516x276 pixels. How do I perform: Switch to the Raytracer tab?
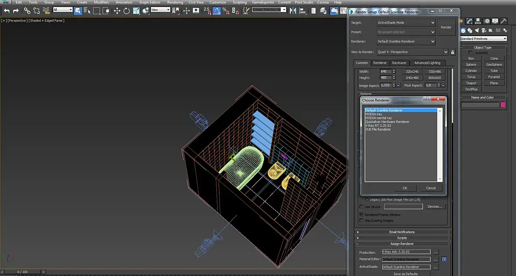[x=399, y=63]
